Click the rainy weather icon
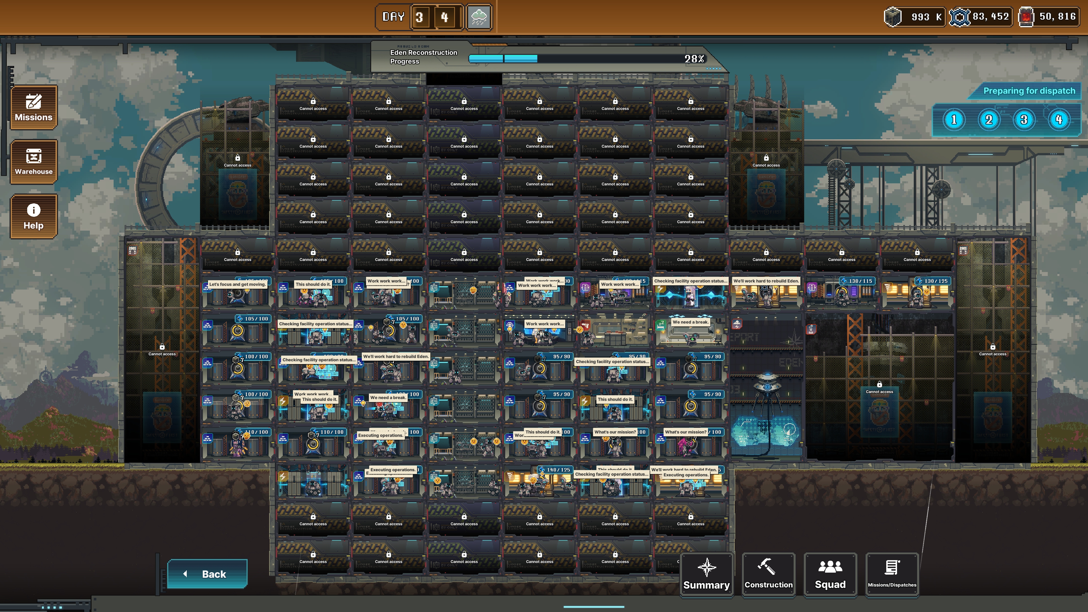This screenshot has height=612, width=1088. point(479,17)
